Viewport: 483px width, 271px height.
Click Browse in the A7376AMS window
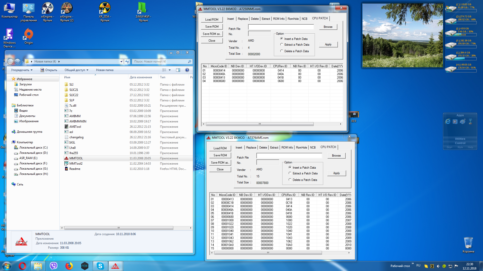[336, 156]
